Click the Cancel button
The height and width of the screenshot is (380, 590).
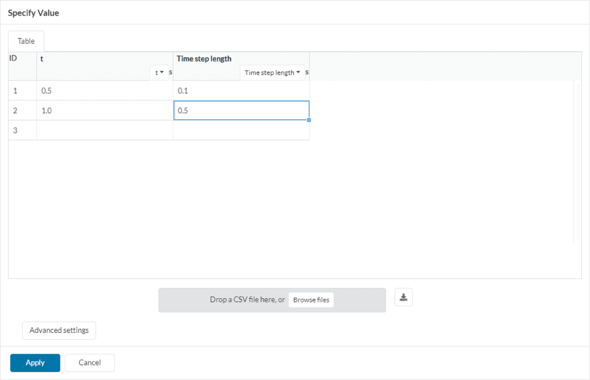pyautogui.click(x=89, y=363)
